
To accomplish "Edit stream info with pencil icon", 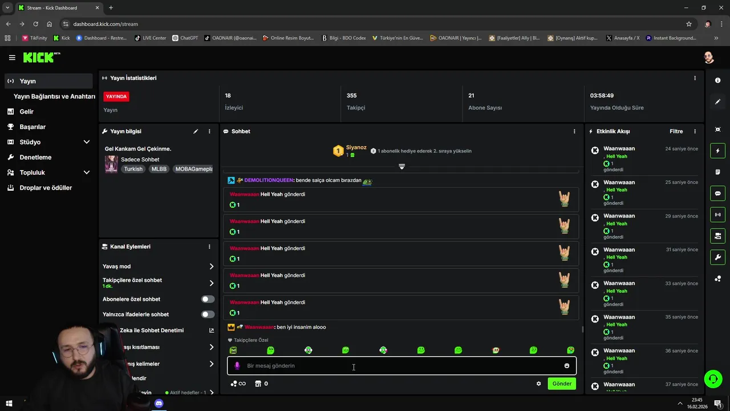I will point(196,131).
